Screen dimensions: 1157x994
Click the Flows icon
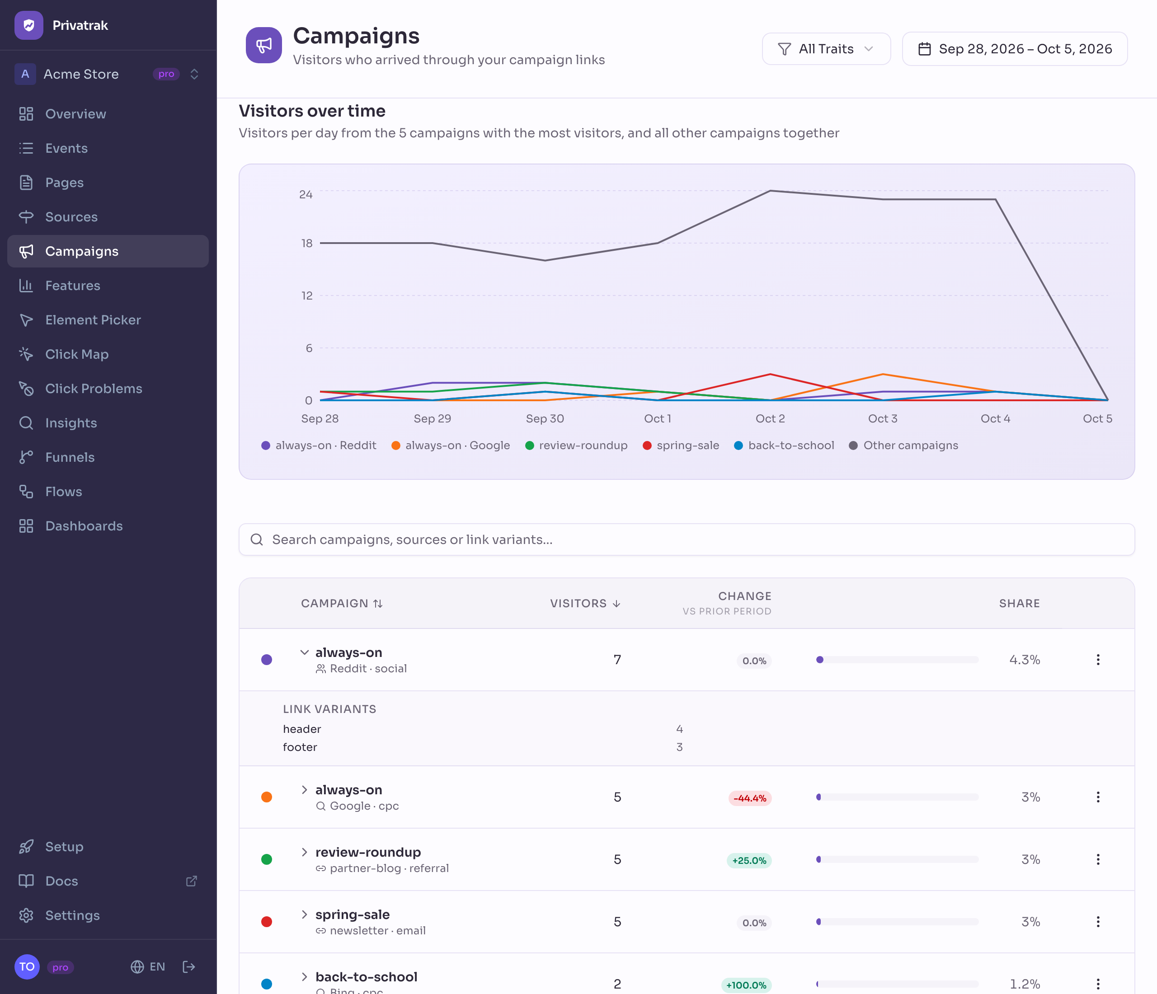pos(26,491)
